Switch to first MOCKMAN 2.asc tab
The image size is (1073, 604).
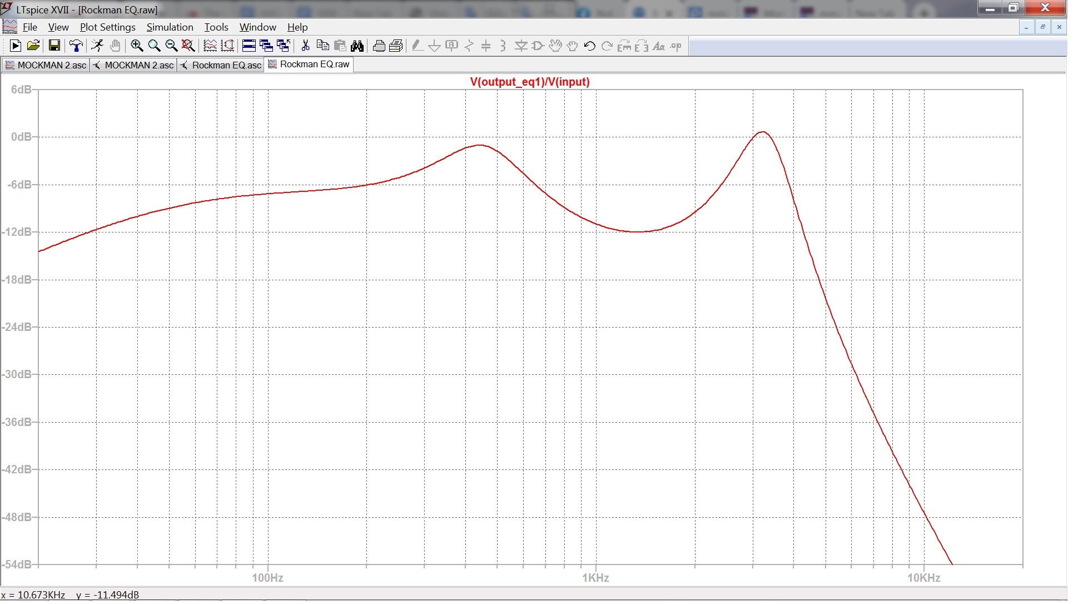coord(51,66)
